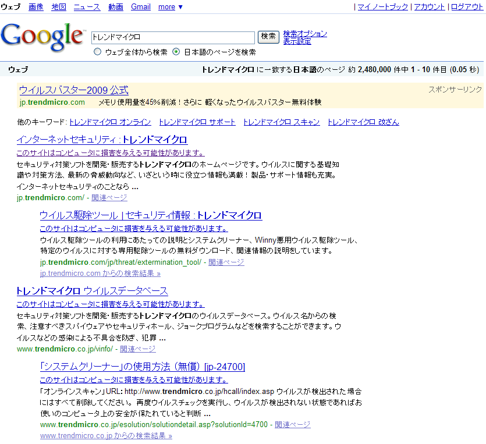This screenshot has width=486, height=444.
Task: Click malware warning under システムクリーナー result
Action: pyautogui.click(x=134, y=379)
